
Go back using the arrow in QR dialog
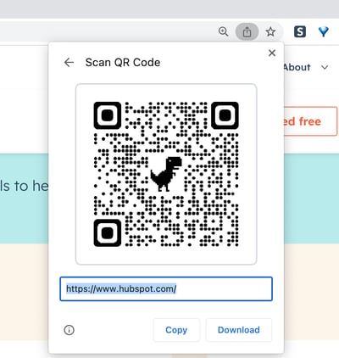69,62
